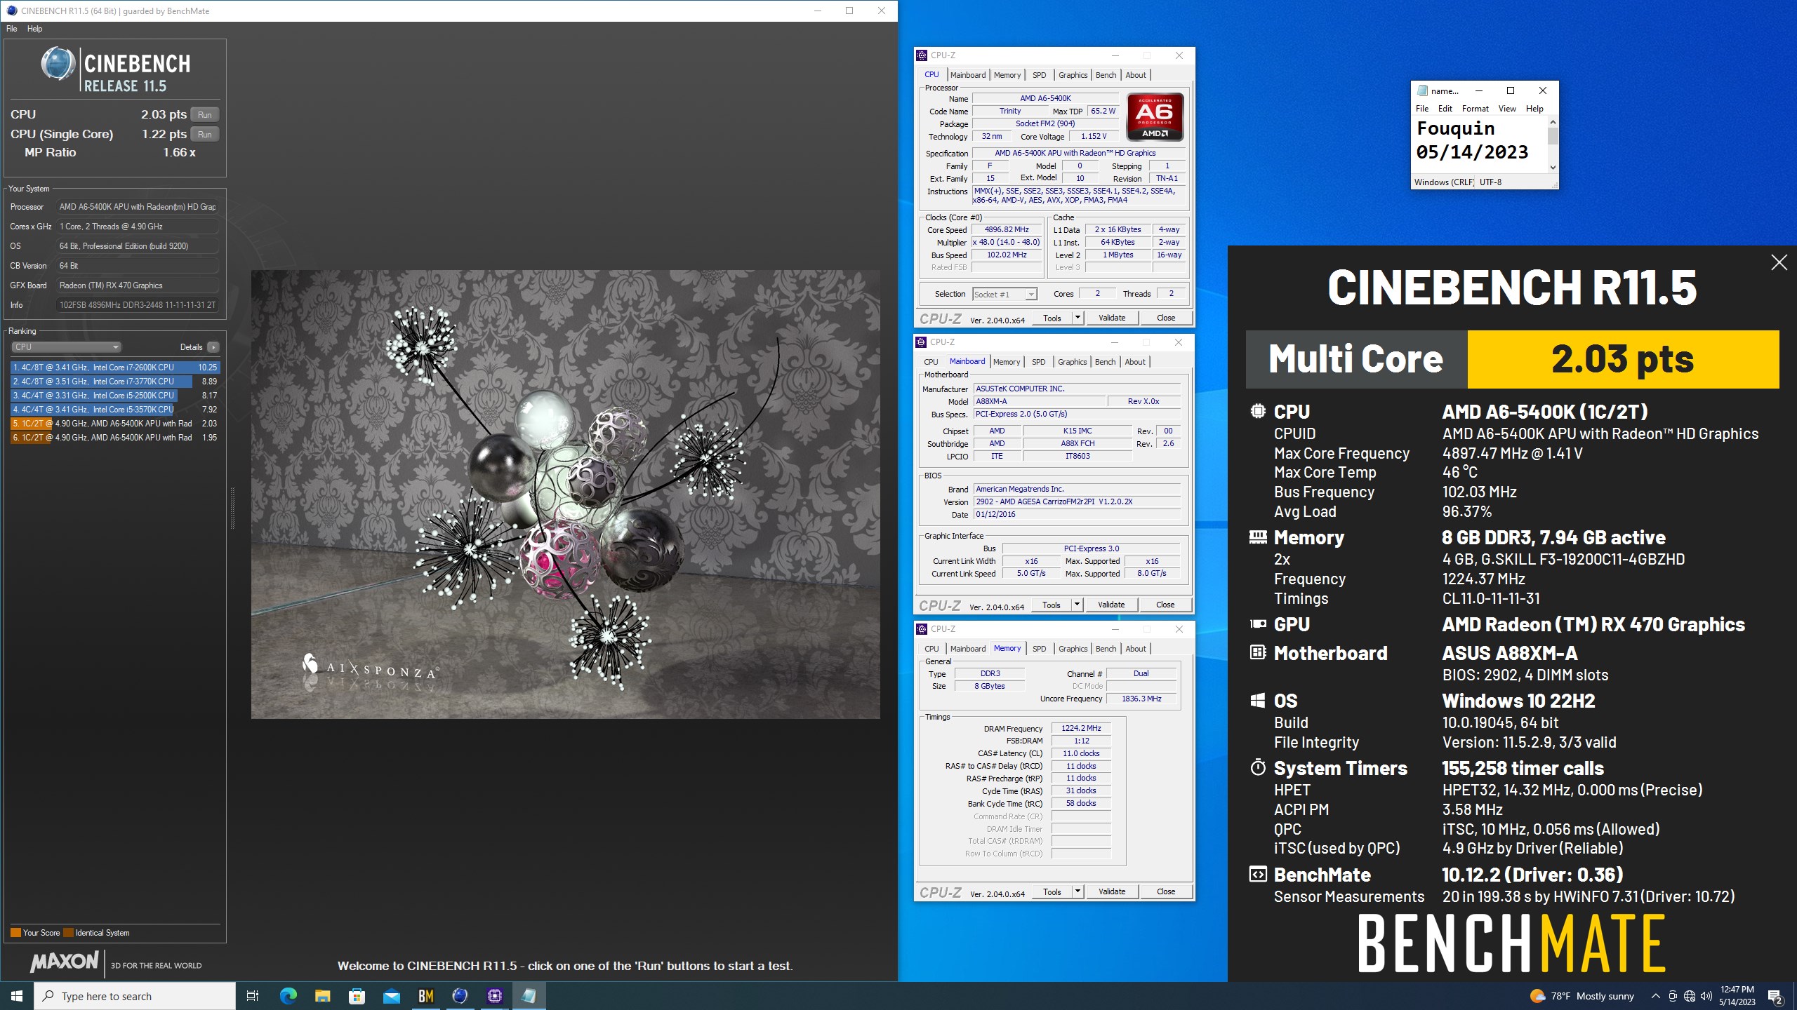Click the Cinebench logo icon
1797x1010 pixels.
[58, 65]
